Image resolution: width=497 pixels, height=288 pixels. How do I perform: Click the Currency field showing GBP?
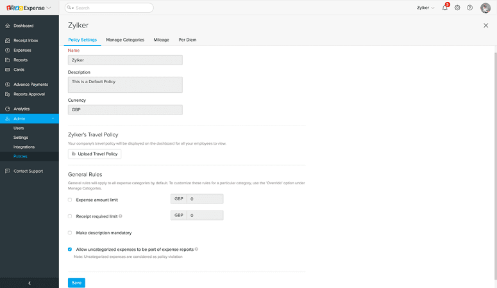point(125,110)
